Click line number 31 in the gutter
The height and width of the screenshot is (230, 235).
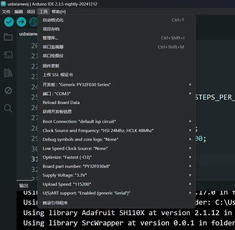click(34, 159)
